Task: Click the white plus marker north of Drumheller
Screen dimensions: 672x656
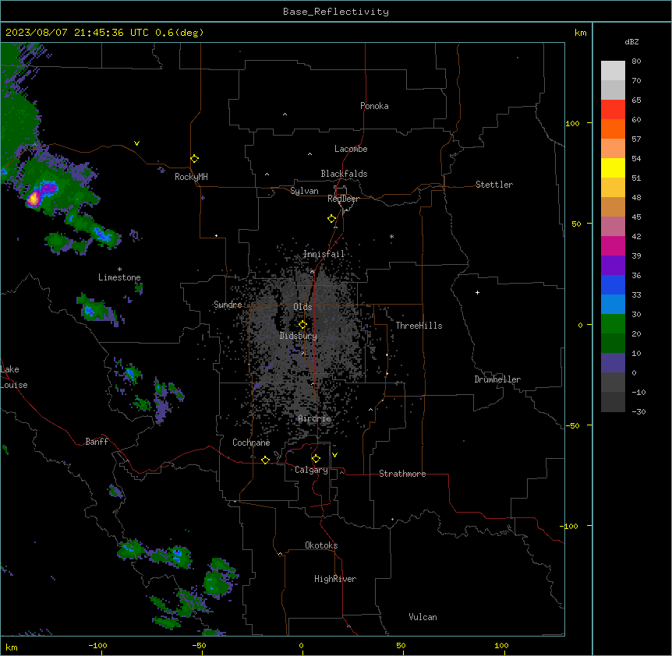Action: (477, 292)
